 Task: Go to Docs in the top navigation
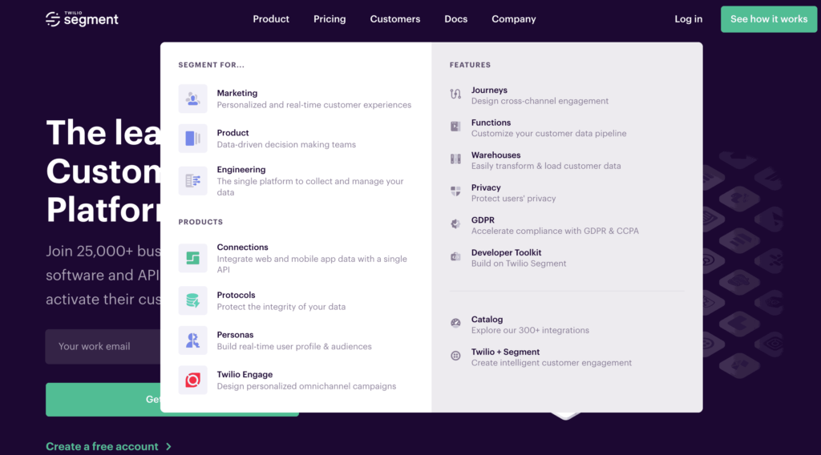(x=455, y=19)
